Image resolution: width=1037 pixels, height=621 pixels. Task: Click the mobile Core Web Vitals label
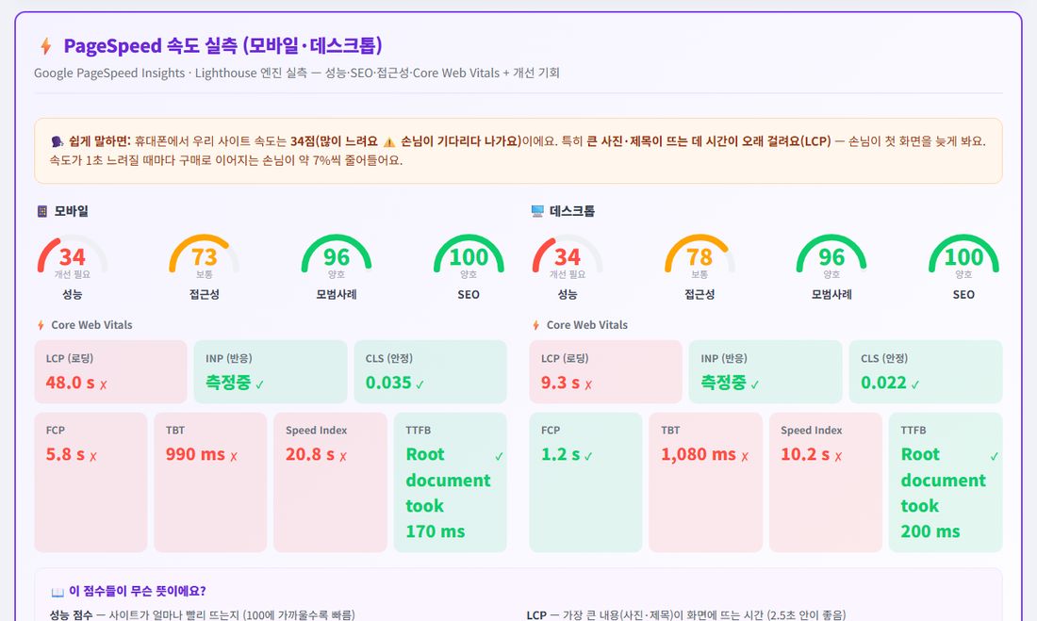coord(92,325)
